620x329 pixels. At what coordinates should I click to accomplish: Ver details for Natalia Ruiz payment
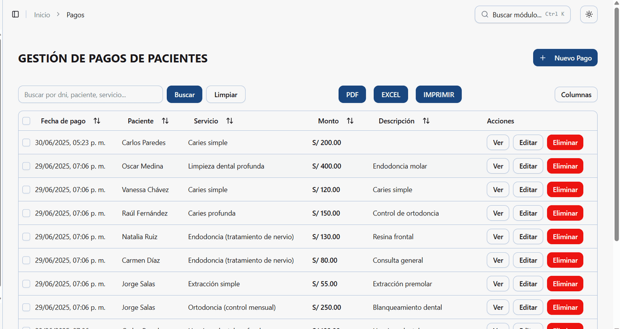pyautogui.click(x=498, y=237)
